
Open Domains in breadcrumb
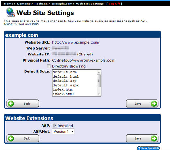pyautogui.click(x=24, y=4)
